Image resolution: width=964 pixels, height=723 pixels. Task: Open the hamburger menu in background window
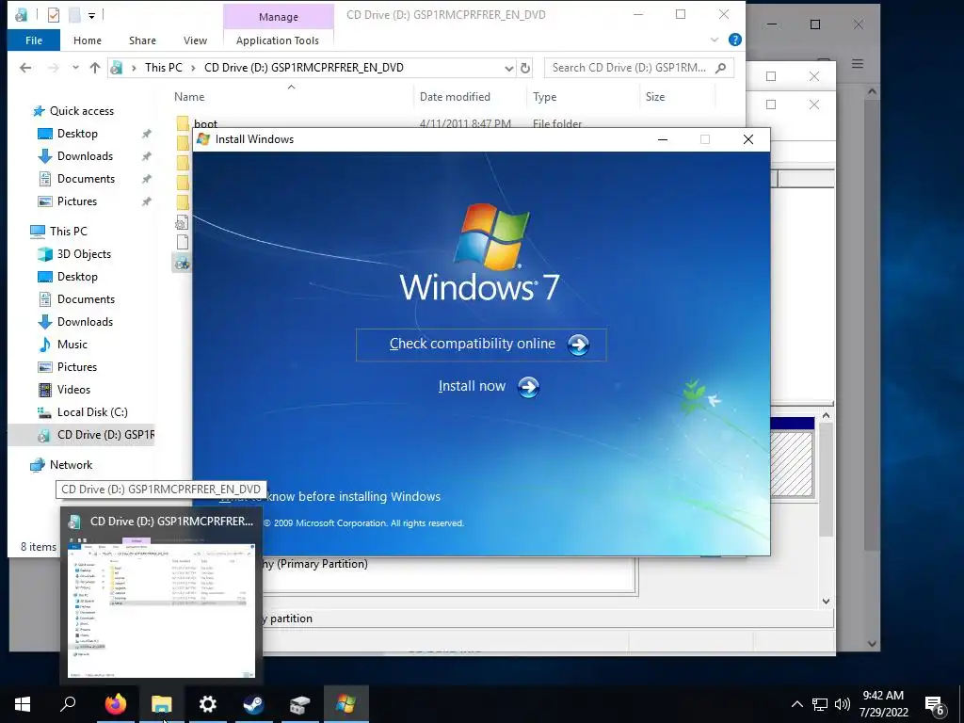(x=858, y=64)
